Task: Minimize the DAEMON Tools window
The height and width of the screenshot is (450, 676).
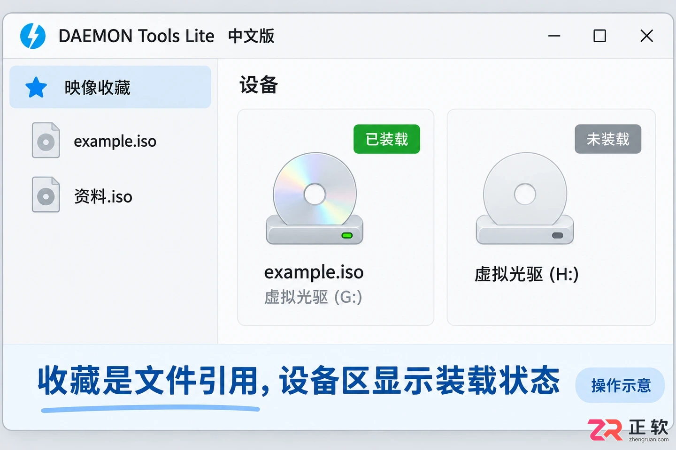Action: [x=554, y=36]
